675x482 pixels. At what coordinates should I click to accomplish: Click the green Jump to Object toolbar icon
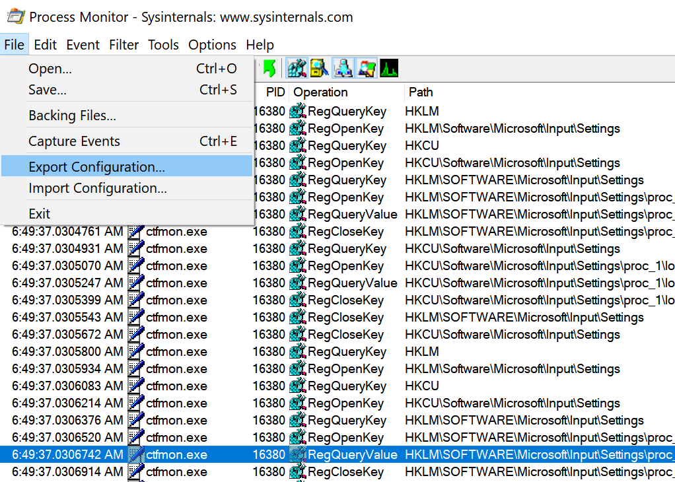(x=269, y=68)
